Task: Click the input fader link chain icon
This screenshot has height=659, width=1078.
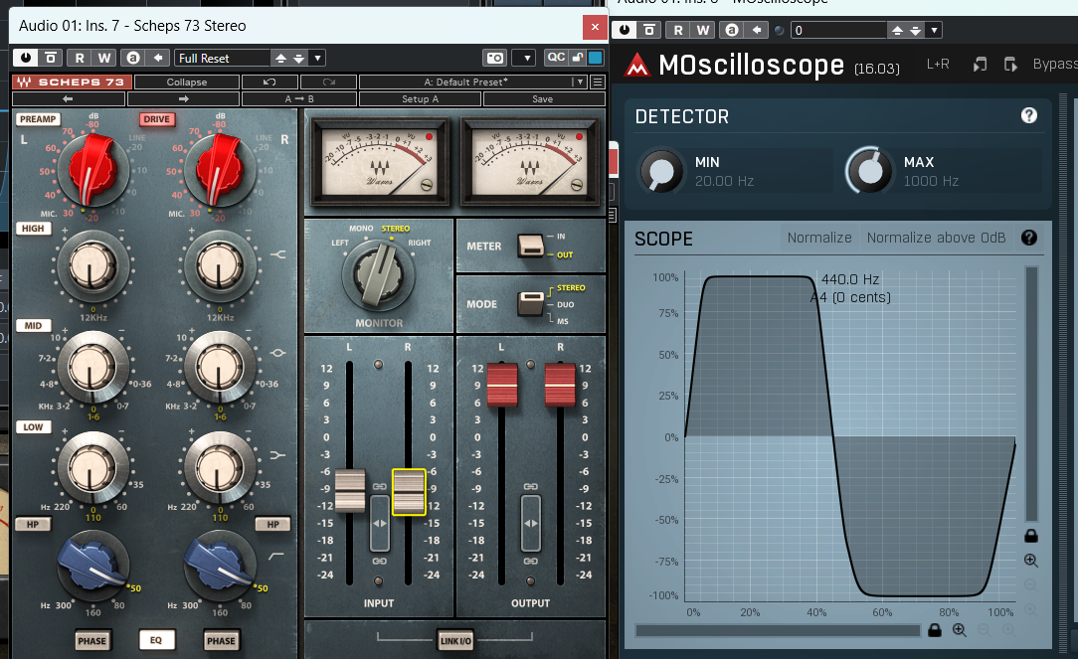Action: pos(379,486)
